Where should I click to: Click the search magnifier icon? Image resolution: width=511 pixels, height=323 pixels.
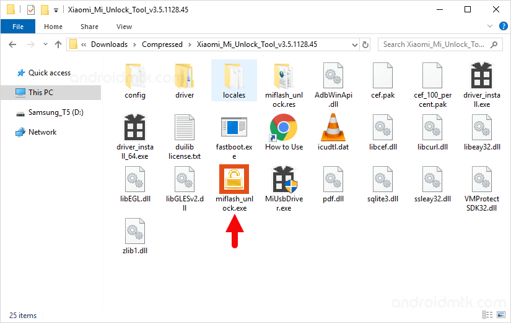pos(494,44)
